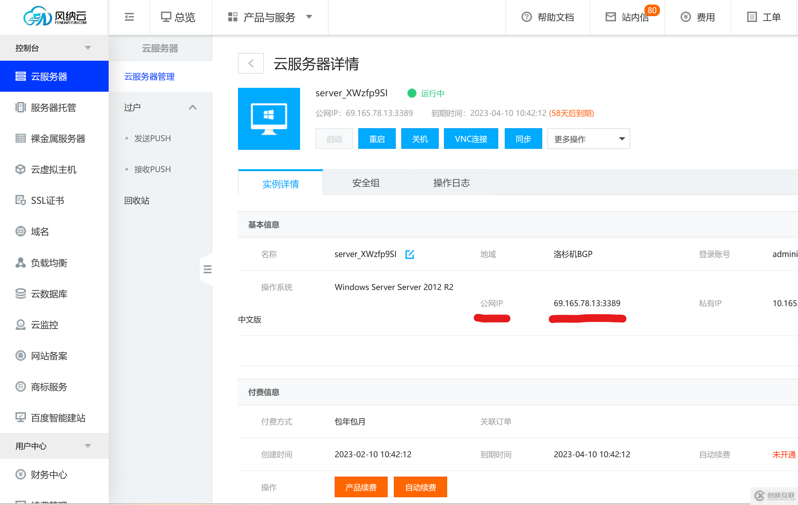Click the Windows server thumbnail image
Screen dimensions: 798x505
coord(269,119)
